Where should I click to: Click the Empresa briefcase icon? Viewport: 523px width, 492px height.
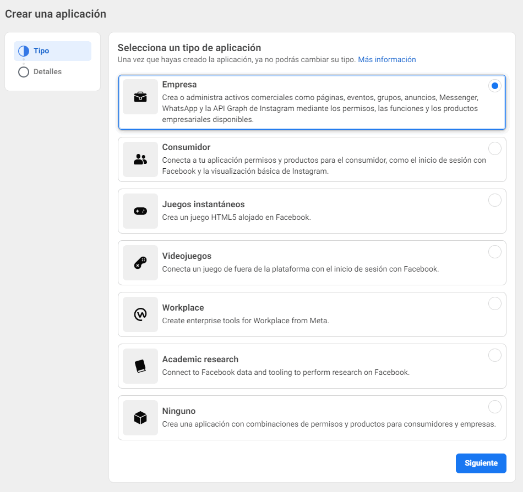point(140,97)
